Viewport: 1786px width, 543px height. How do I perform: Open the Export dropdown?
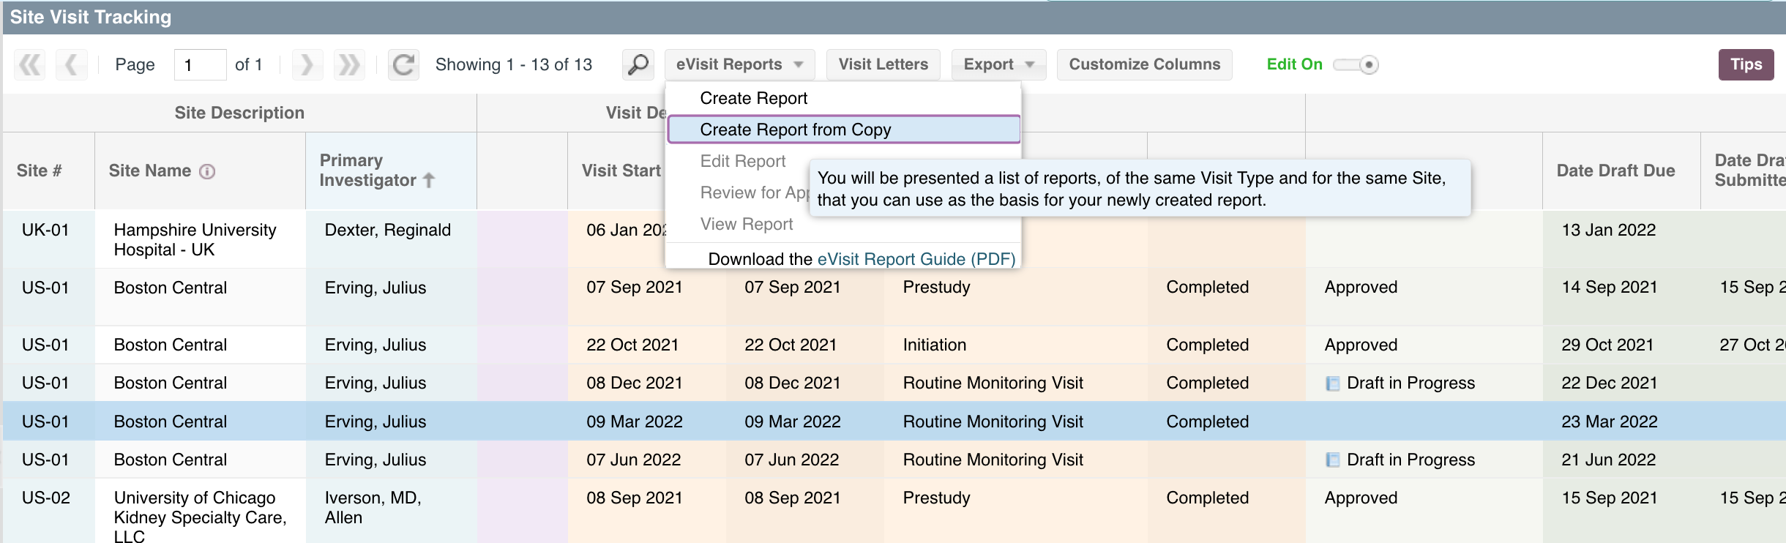point(998,65)
